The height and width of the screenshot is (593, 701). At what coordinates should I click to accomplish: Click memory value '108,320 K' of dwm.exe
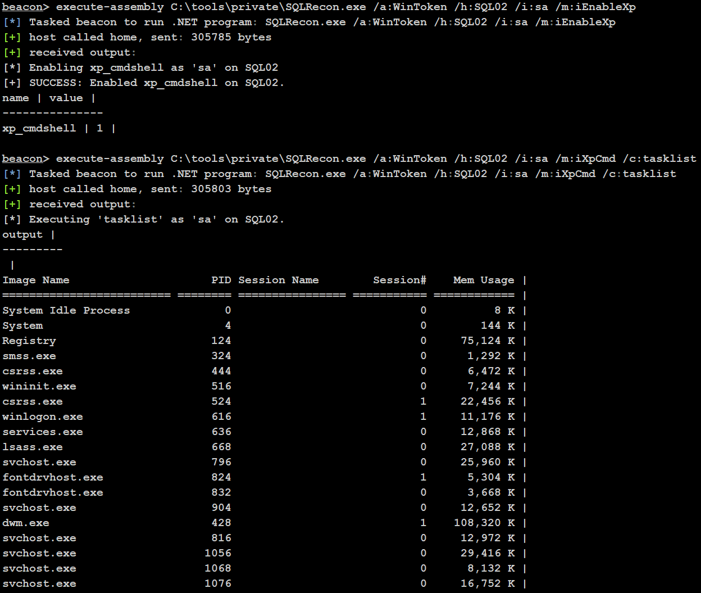[x=484, y=523]
